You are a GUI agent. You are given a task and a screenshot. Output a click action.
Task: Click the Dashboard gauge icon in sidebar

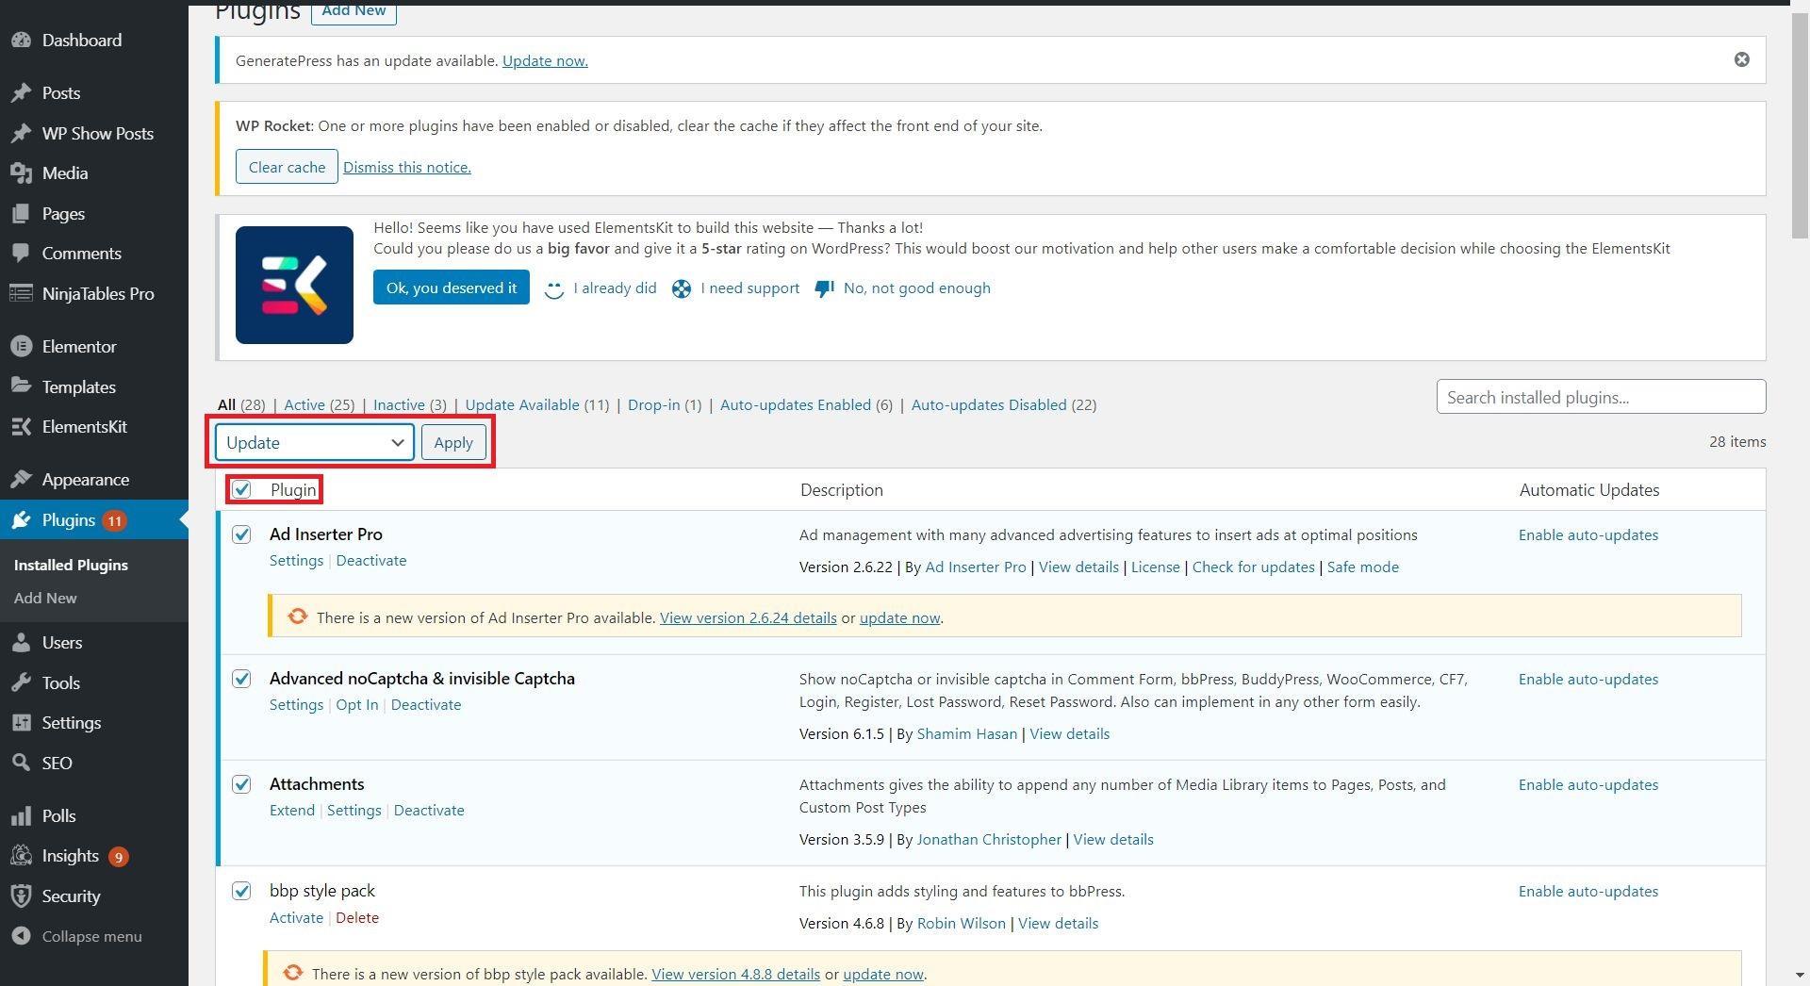click(x=21, y=41)
